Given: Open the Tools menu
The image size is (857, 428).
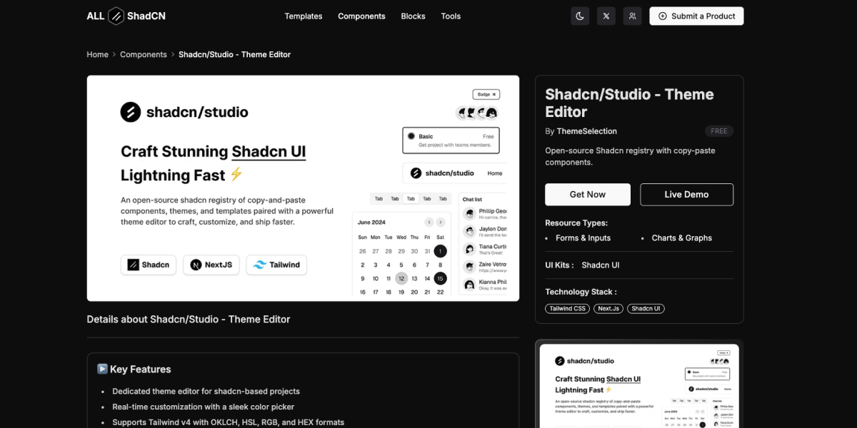Looking at the screenshot, I should click(x=451, y=16).
